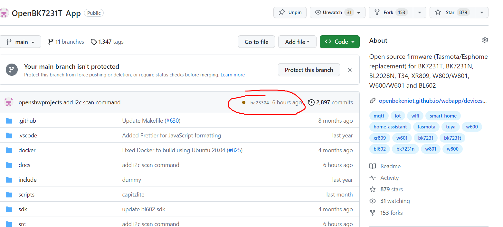Open the .github folder name
Image resolution: width=503 pixels, height=227 pixels.
[27, 121]
